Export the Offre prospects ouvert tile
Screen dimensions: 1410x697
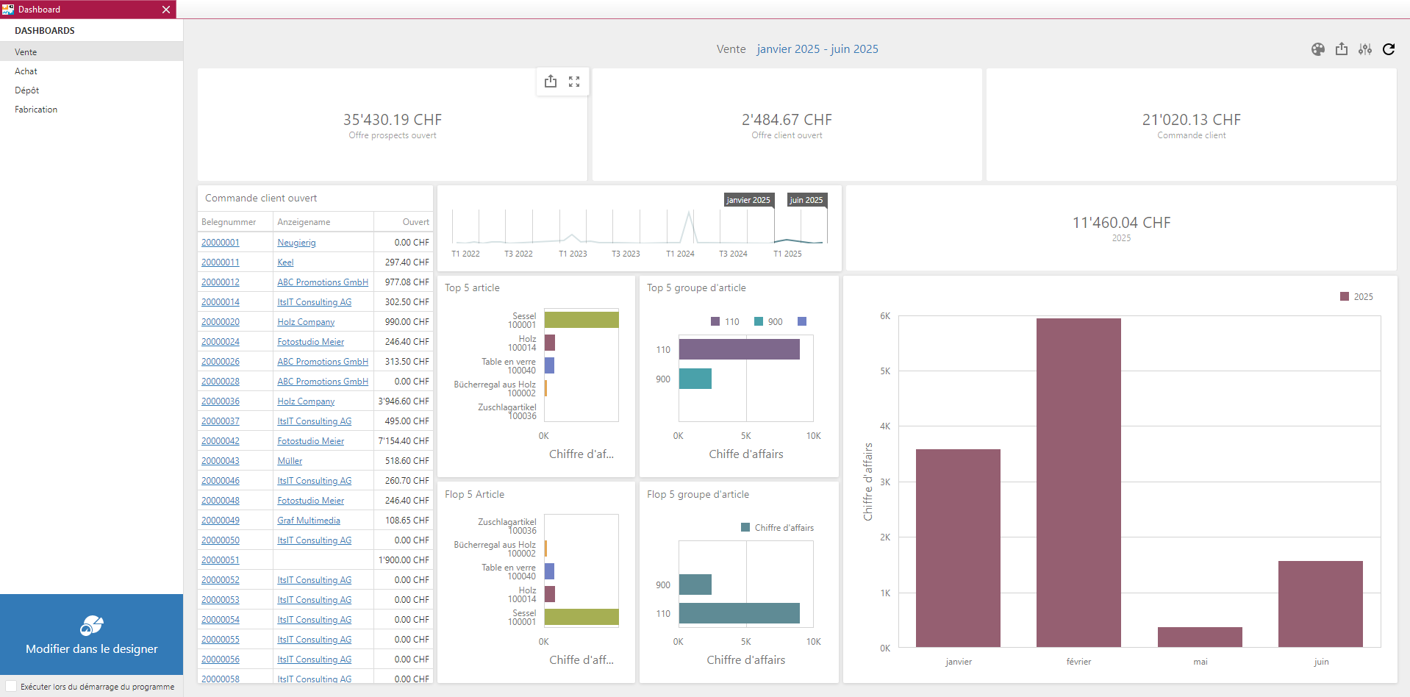551,81
